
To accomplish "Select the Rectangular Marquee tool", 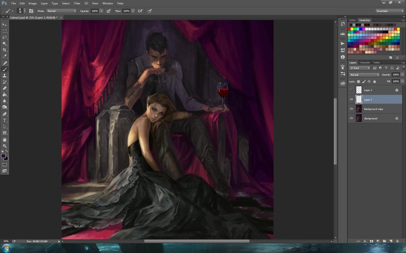I will click(x=5, y=31).
